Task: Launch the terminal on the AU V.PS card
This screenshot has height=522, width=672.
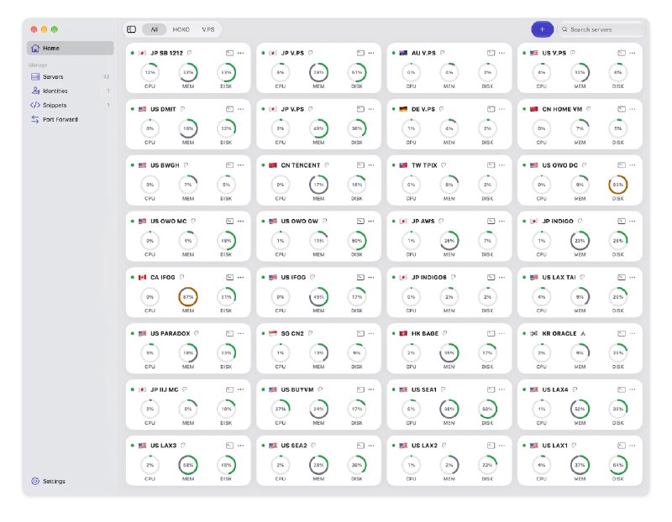Action: click(x=491, y=53)
